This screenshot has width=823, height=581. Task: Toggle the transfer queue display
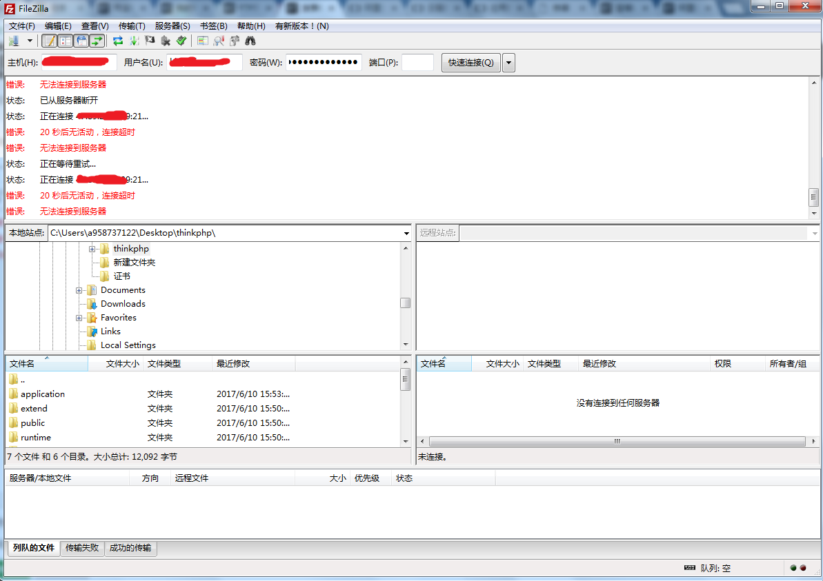pos(97,41)
